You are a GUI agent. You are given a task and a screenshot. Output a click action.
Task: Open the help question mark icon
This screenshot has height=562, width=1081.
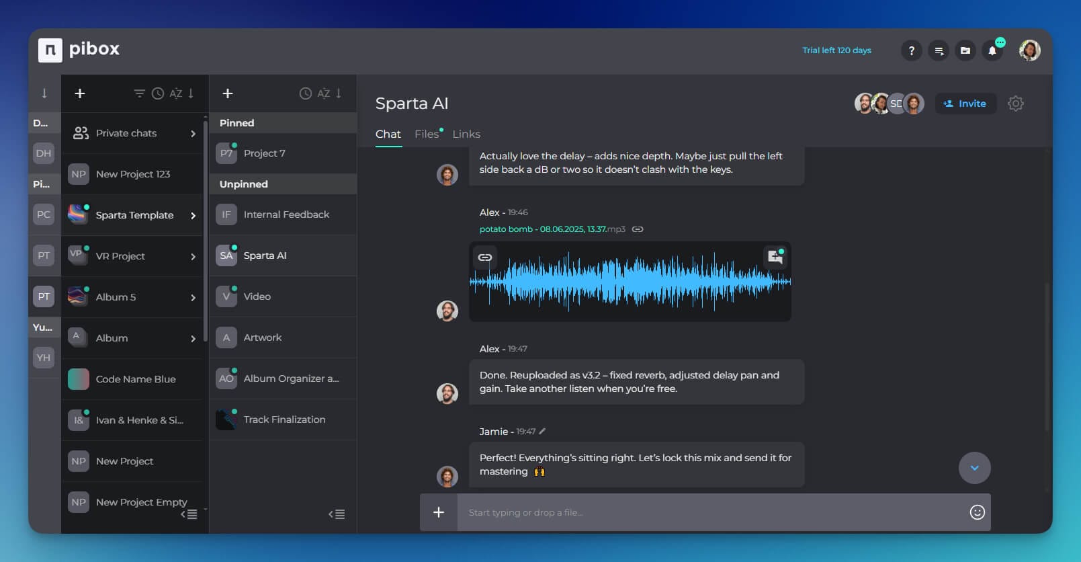point(911,50)
